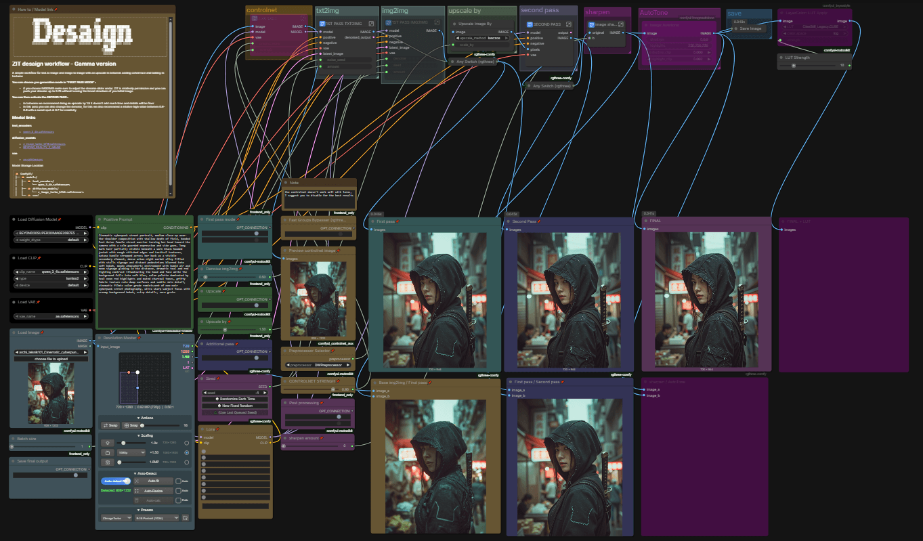The width and height of the screenshot is (923, 541).
Task: Click choose file to upload button
Action: (51, 359)
